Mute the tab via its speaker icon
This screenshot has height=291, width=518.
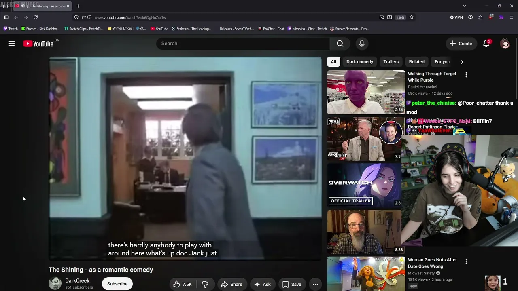(x=23, y=6)
